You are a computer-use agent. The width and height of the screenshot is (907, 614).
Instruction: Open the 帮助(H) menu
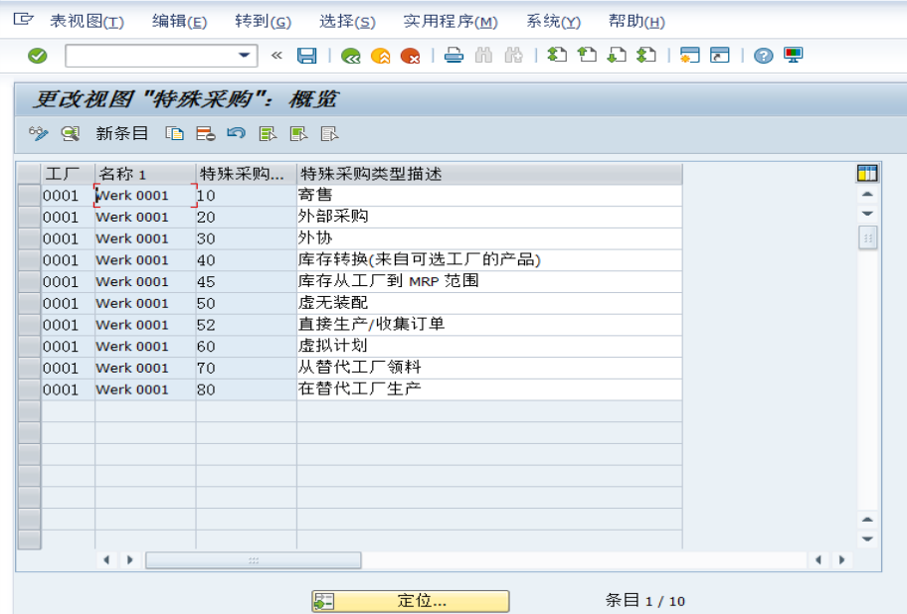[636, 22]
